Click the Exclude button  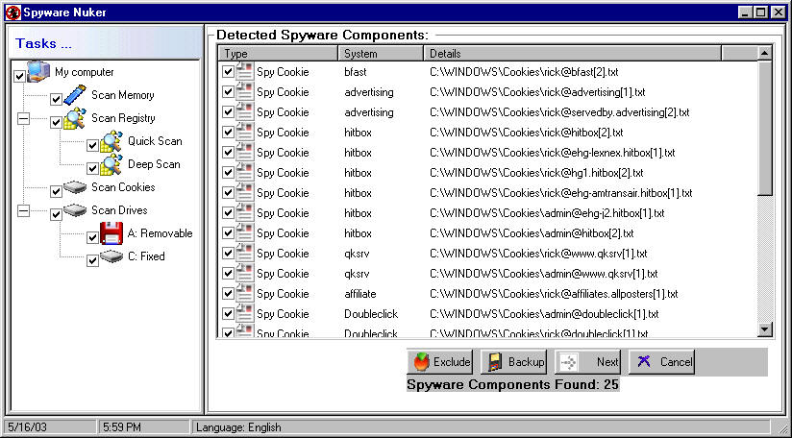tap(439, 362)
